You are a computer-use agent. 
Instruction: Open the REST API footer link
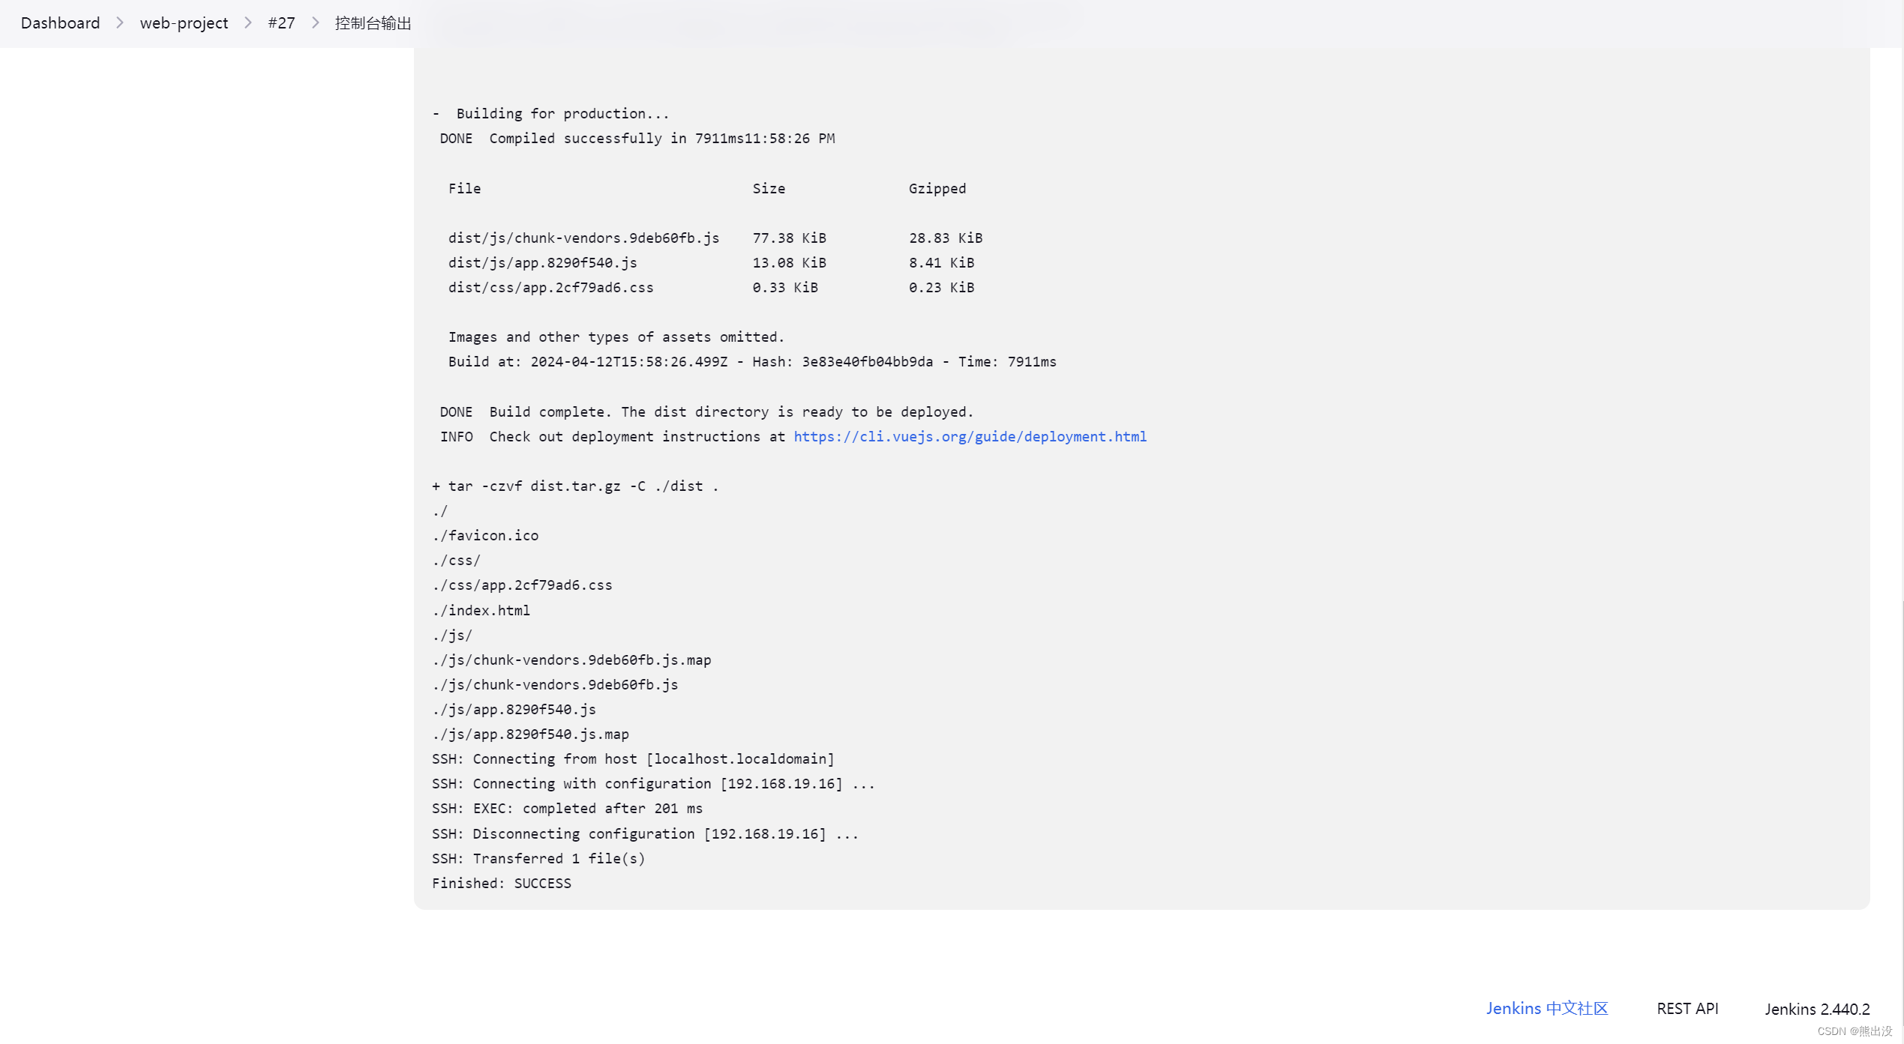[1687, 1009]
